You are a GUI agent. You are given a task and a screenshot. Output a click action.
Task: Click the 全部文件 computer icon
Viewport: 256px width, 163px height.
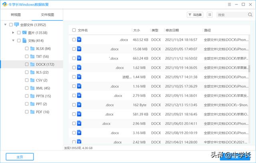pyautogui.click(x=16, y=24)
